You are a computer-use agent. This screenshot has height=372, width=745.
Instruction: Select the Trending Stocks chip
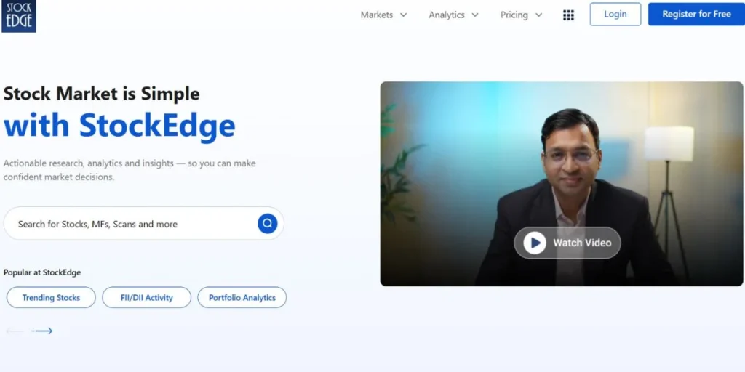point(51,297)
